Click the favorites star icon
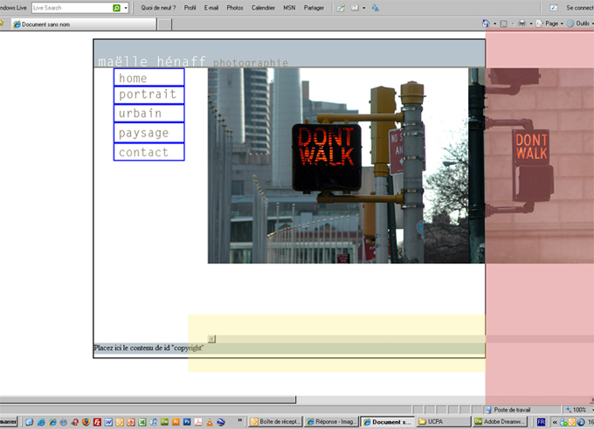The height and width of the screenshot is (429, 594). click(x=2, y=24)
